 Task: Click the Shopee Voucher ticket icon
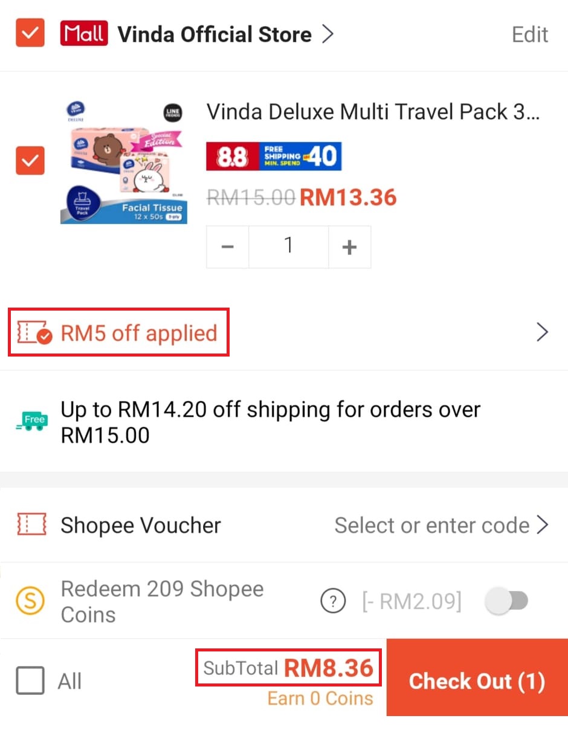coord(31,525)
